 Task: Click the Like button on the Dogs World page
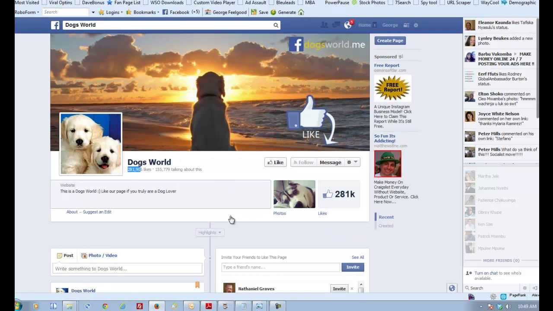click(275, 162)
